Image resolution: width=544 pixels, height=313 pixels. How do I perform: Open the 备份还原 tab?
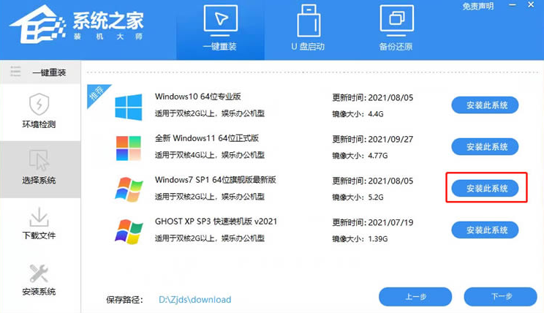(396, 29)
